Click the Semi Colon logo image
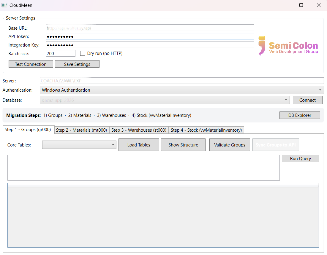 (288, 46)
